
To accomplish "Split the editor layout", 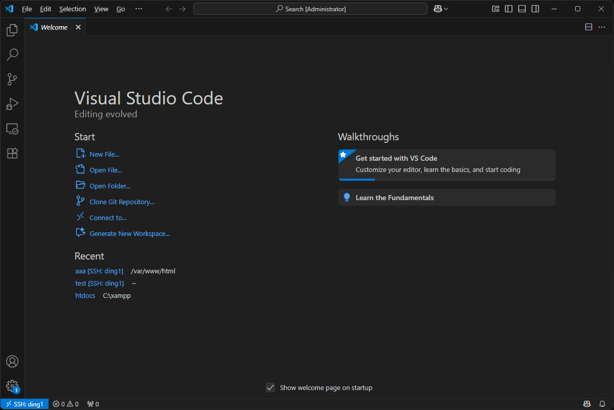I will (x=588, y=27).
